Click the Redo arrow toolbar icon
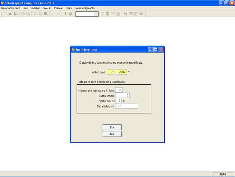Viewport: 235px width, 177px height. coord(58,14)
